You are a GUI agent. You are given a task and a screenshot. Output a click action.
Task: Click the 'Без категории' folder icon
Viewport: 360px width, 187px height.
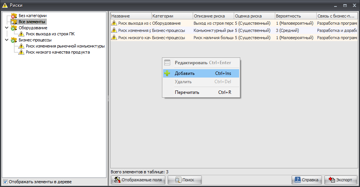tap(14, 16)
